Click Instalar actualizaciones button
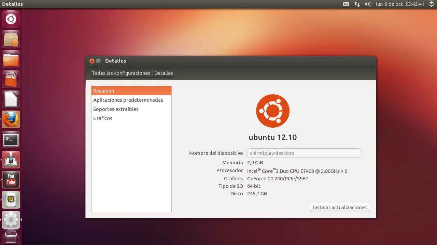The image size is (437, 245). pyautogui.click(x=340, y=208)
